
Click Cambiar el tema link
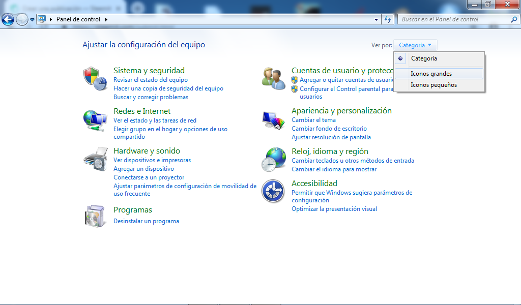tap(313, 120)
